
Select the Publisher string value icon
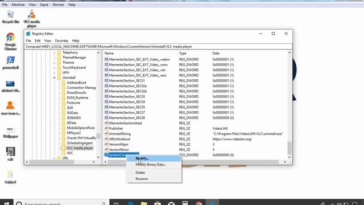click(x=106, y=128)
